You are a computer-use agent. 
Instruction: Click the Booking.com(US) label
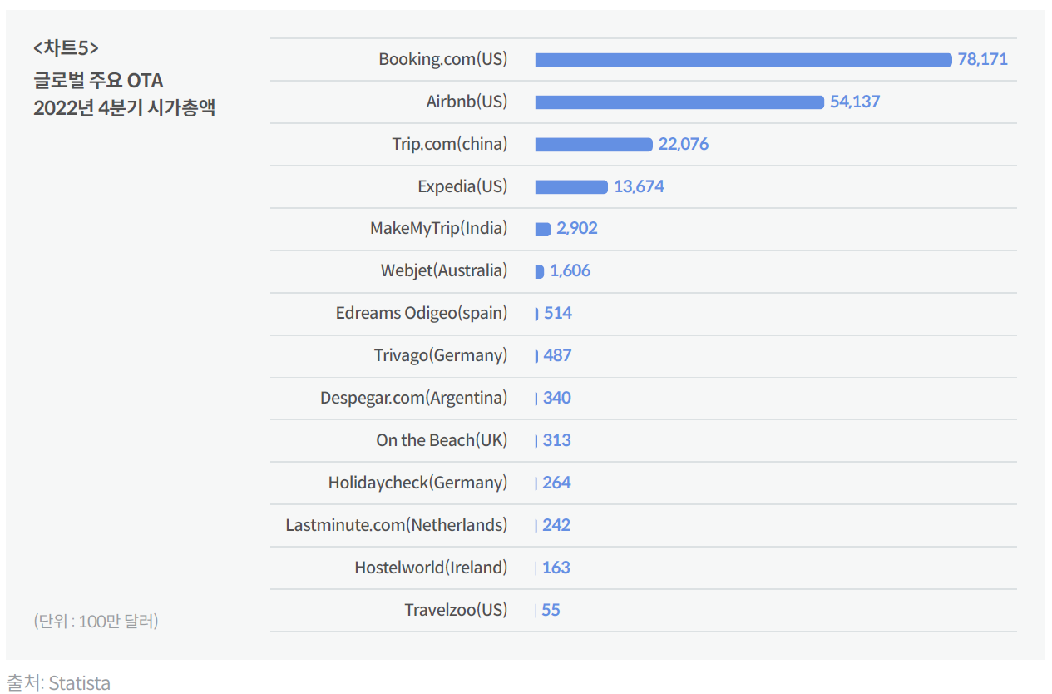click(x=442, y=60)
